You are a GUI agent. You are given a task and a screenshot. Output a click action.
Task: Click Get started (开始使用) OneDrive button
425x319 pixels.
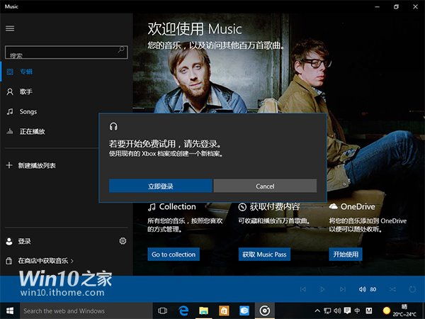point(346,254)
